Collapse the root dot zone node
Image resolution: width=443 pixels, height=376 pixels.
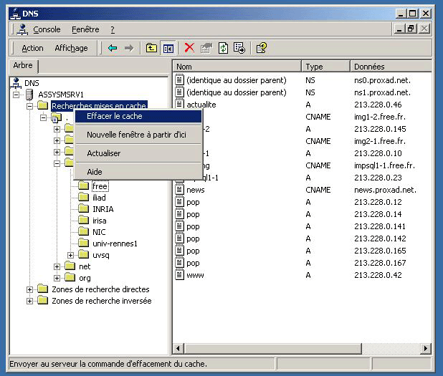point(43,117)
